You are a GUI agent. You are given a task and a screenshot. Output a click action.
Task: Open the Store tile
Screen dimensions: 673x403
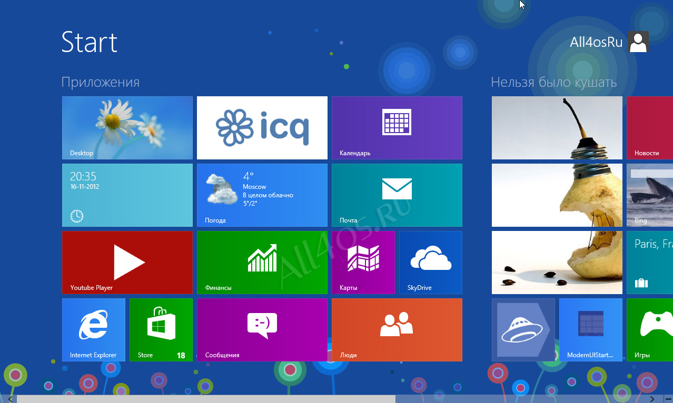pos(161,330)
